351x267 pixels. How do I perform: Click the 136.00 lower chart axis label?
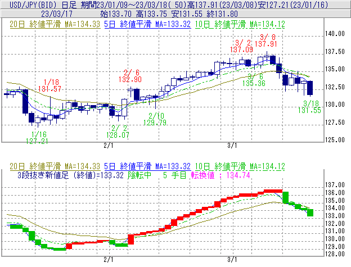pos(335,193)
